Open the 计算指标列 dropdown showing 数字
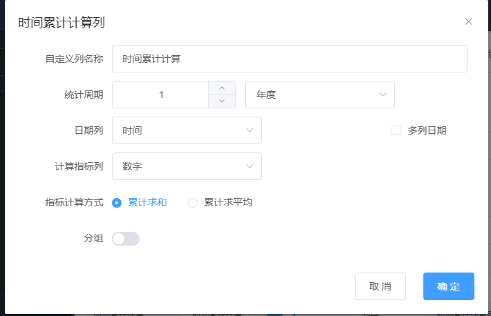 click(x=186, y=166)
